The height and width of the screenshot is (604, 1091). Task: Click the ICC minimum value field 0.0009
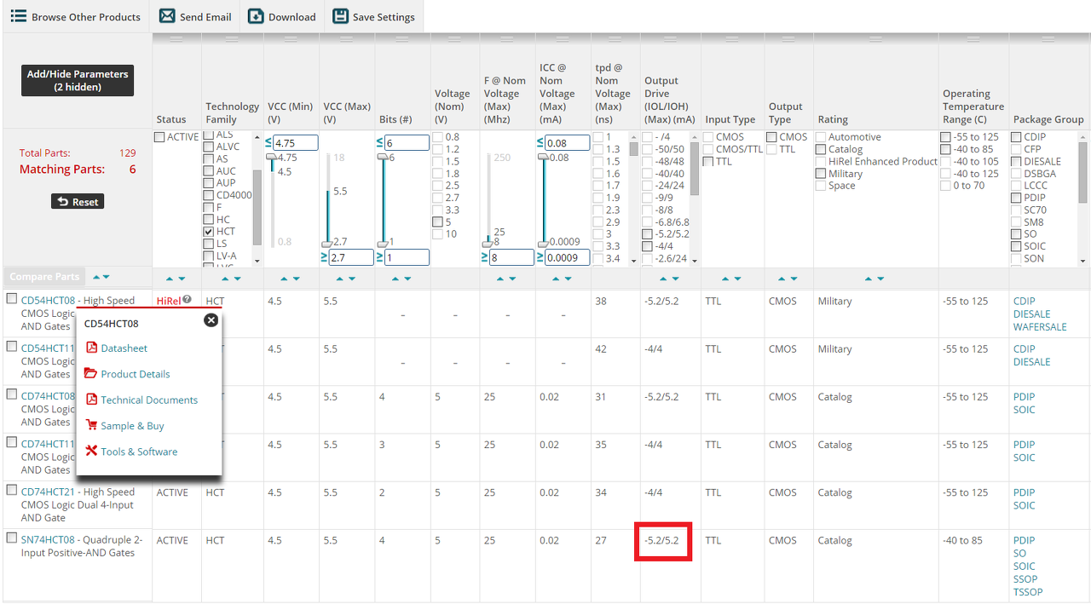pyautogui.click(x=567, y=257)
